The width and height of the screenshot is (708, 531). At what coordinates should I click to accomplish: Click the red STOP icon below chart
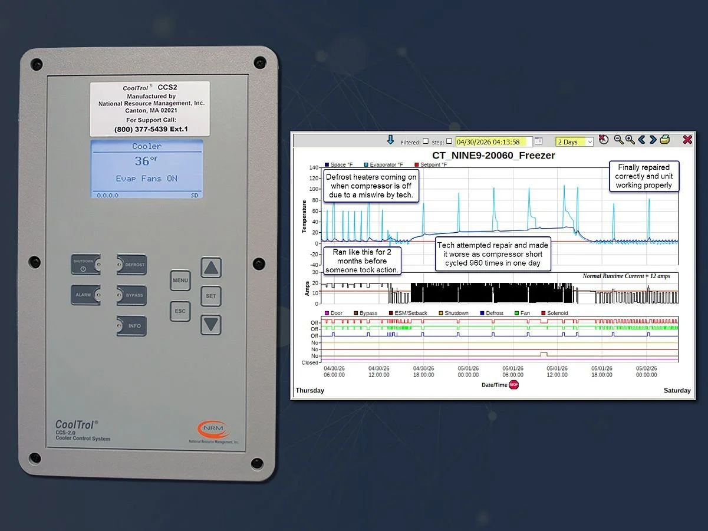pos(513,385)
